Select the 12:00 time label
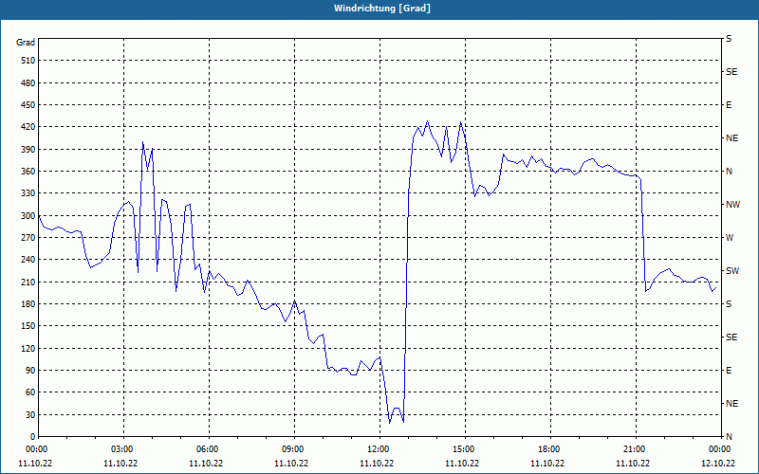The image size is (759, 474). [379, 449]
